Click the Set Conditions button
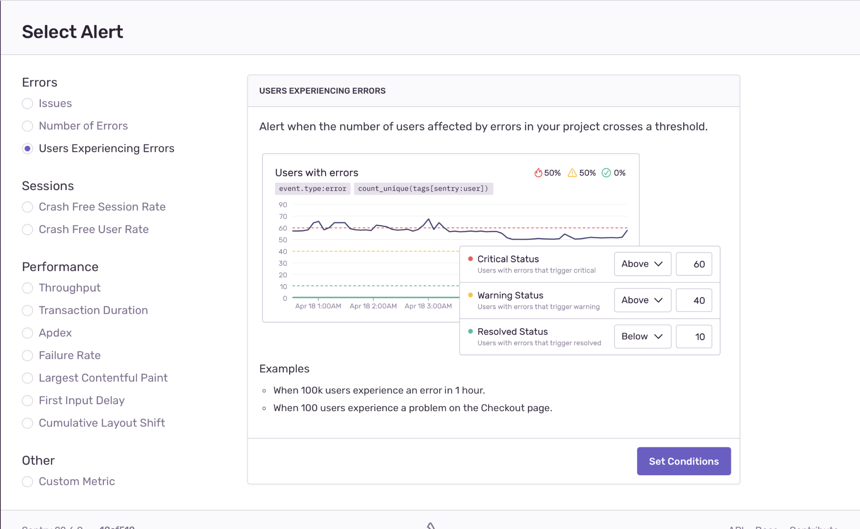The width and height of the screenshot is (860, 529). (683, 461)
